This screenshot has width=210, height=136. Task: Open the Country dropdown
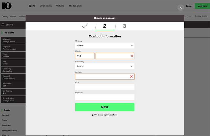105,46
